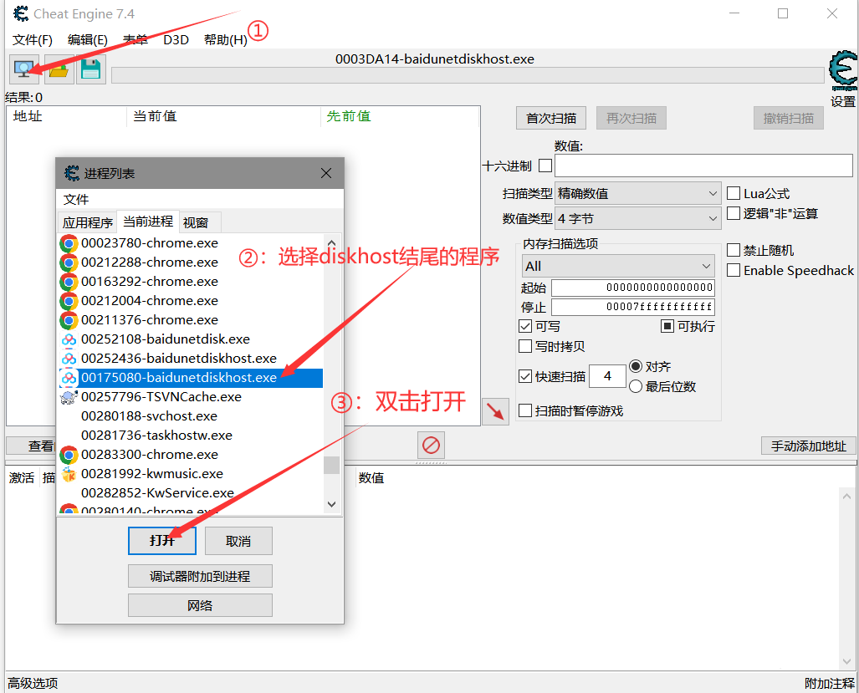Screen dimensions: 859x693
Task: Select the open process list icon
Action: pyautogui.click(x=23, y=69)
